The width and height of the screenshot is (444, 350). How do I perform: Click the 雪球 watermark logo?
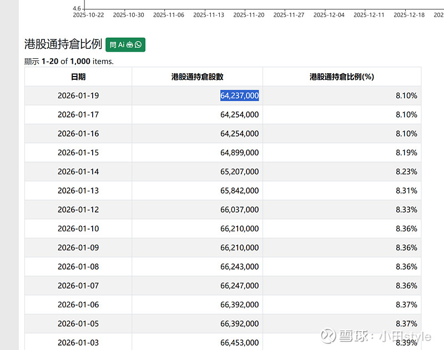point(330,336)
